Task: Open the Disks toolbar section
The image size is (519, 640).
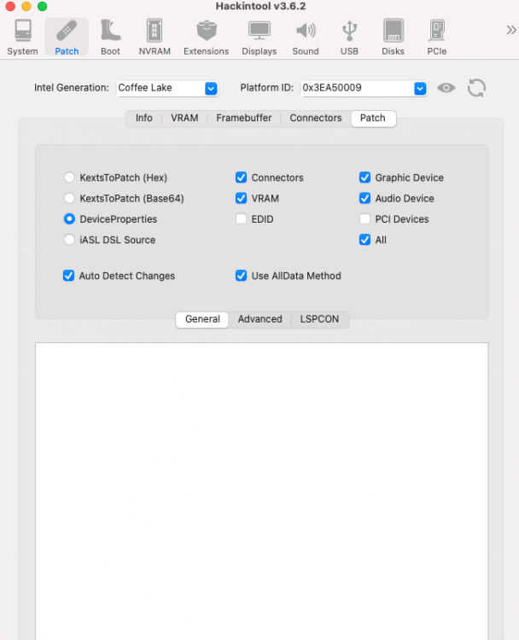Action: (x=393, y=38)
